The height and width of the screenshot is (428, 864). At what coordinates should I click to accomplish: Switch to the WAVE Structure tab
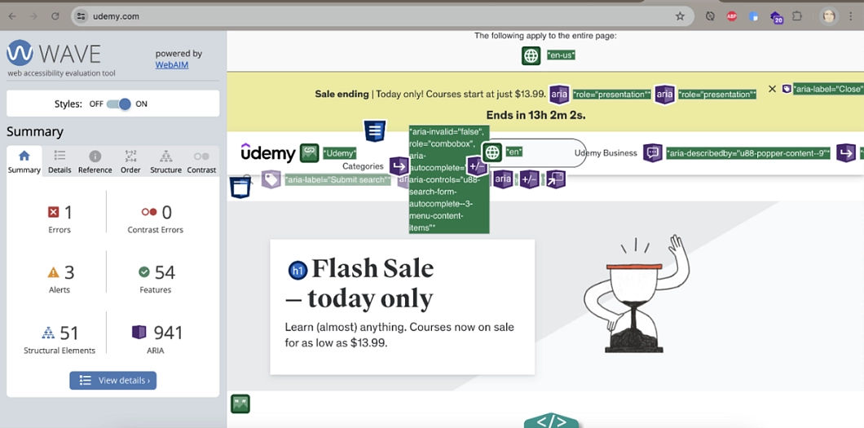coord(165,162)
